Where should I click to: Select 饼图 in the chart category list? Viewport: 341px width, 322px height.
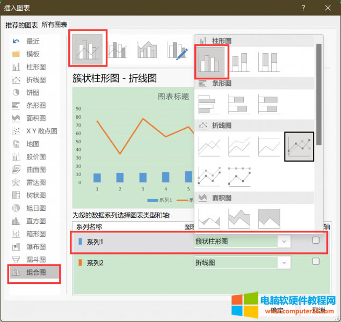pos(33,92)
